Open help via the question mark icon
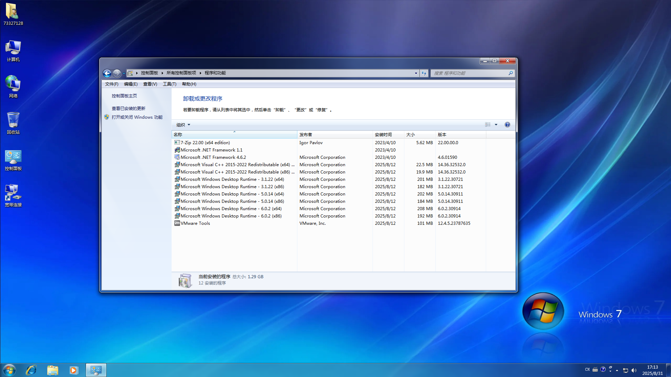The height and width of the screenshot is (377, 671). [507, 124]
